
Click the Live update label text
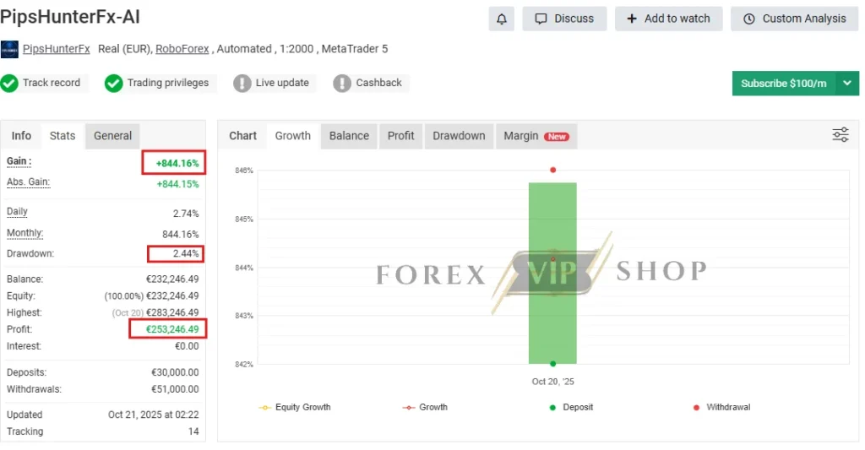tap(282, 83)
